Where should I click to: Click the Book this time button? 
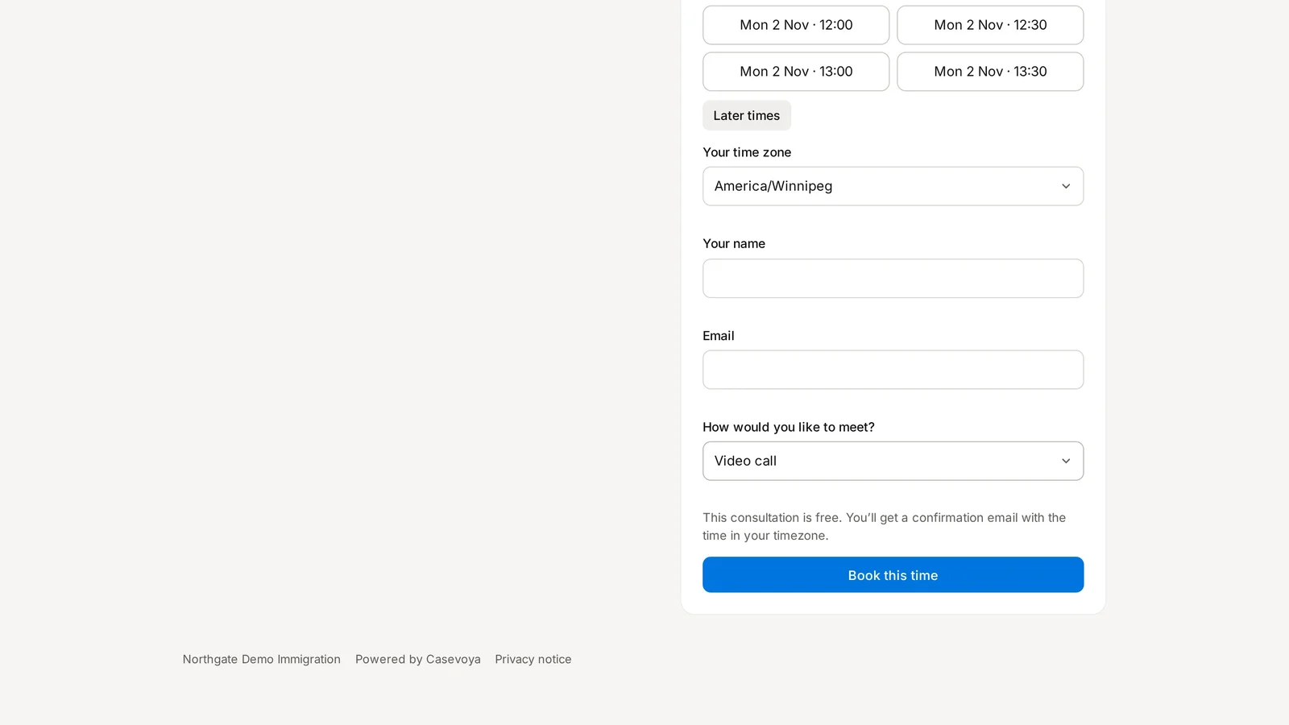coord(893,574)
